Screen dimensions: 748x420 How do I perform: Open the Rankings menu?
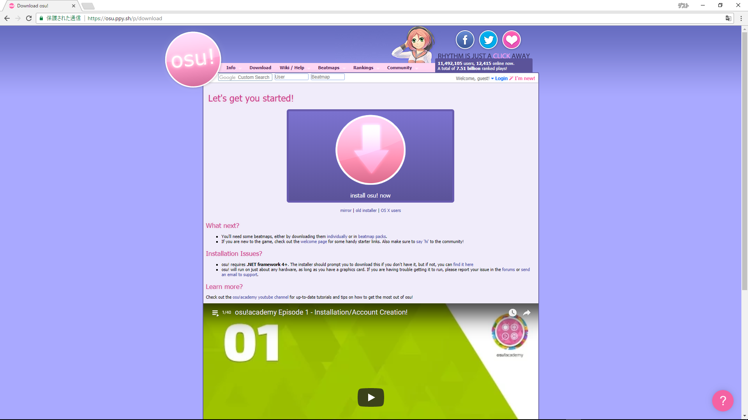point(363,68)
